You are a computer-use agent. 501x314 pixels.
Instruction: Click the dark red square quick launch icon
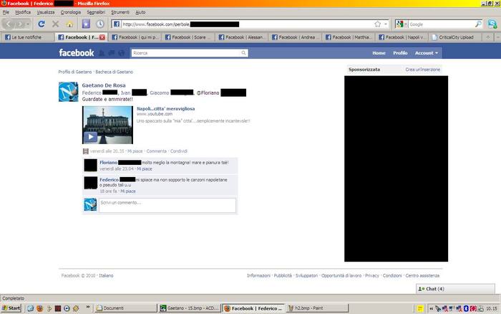click(58, 308)
